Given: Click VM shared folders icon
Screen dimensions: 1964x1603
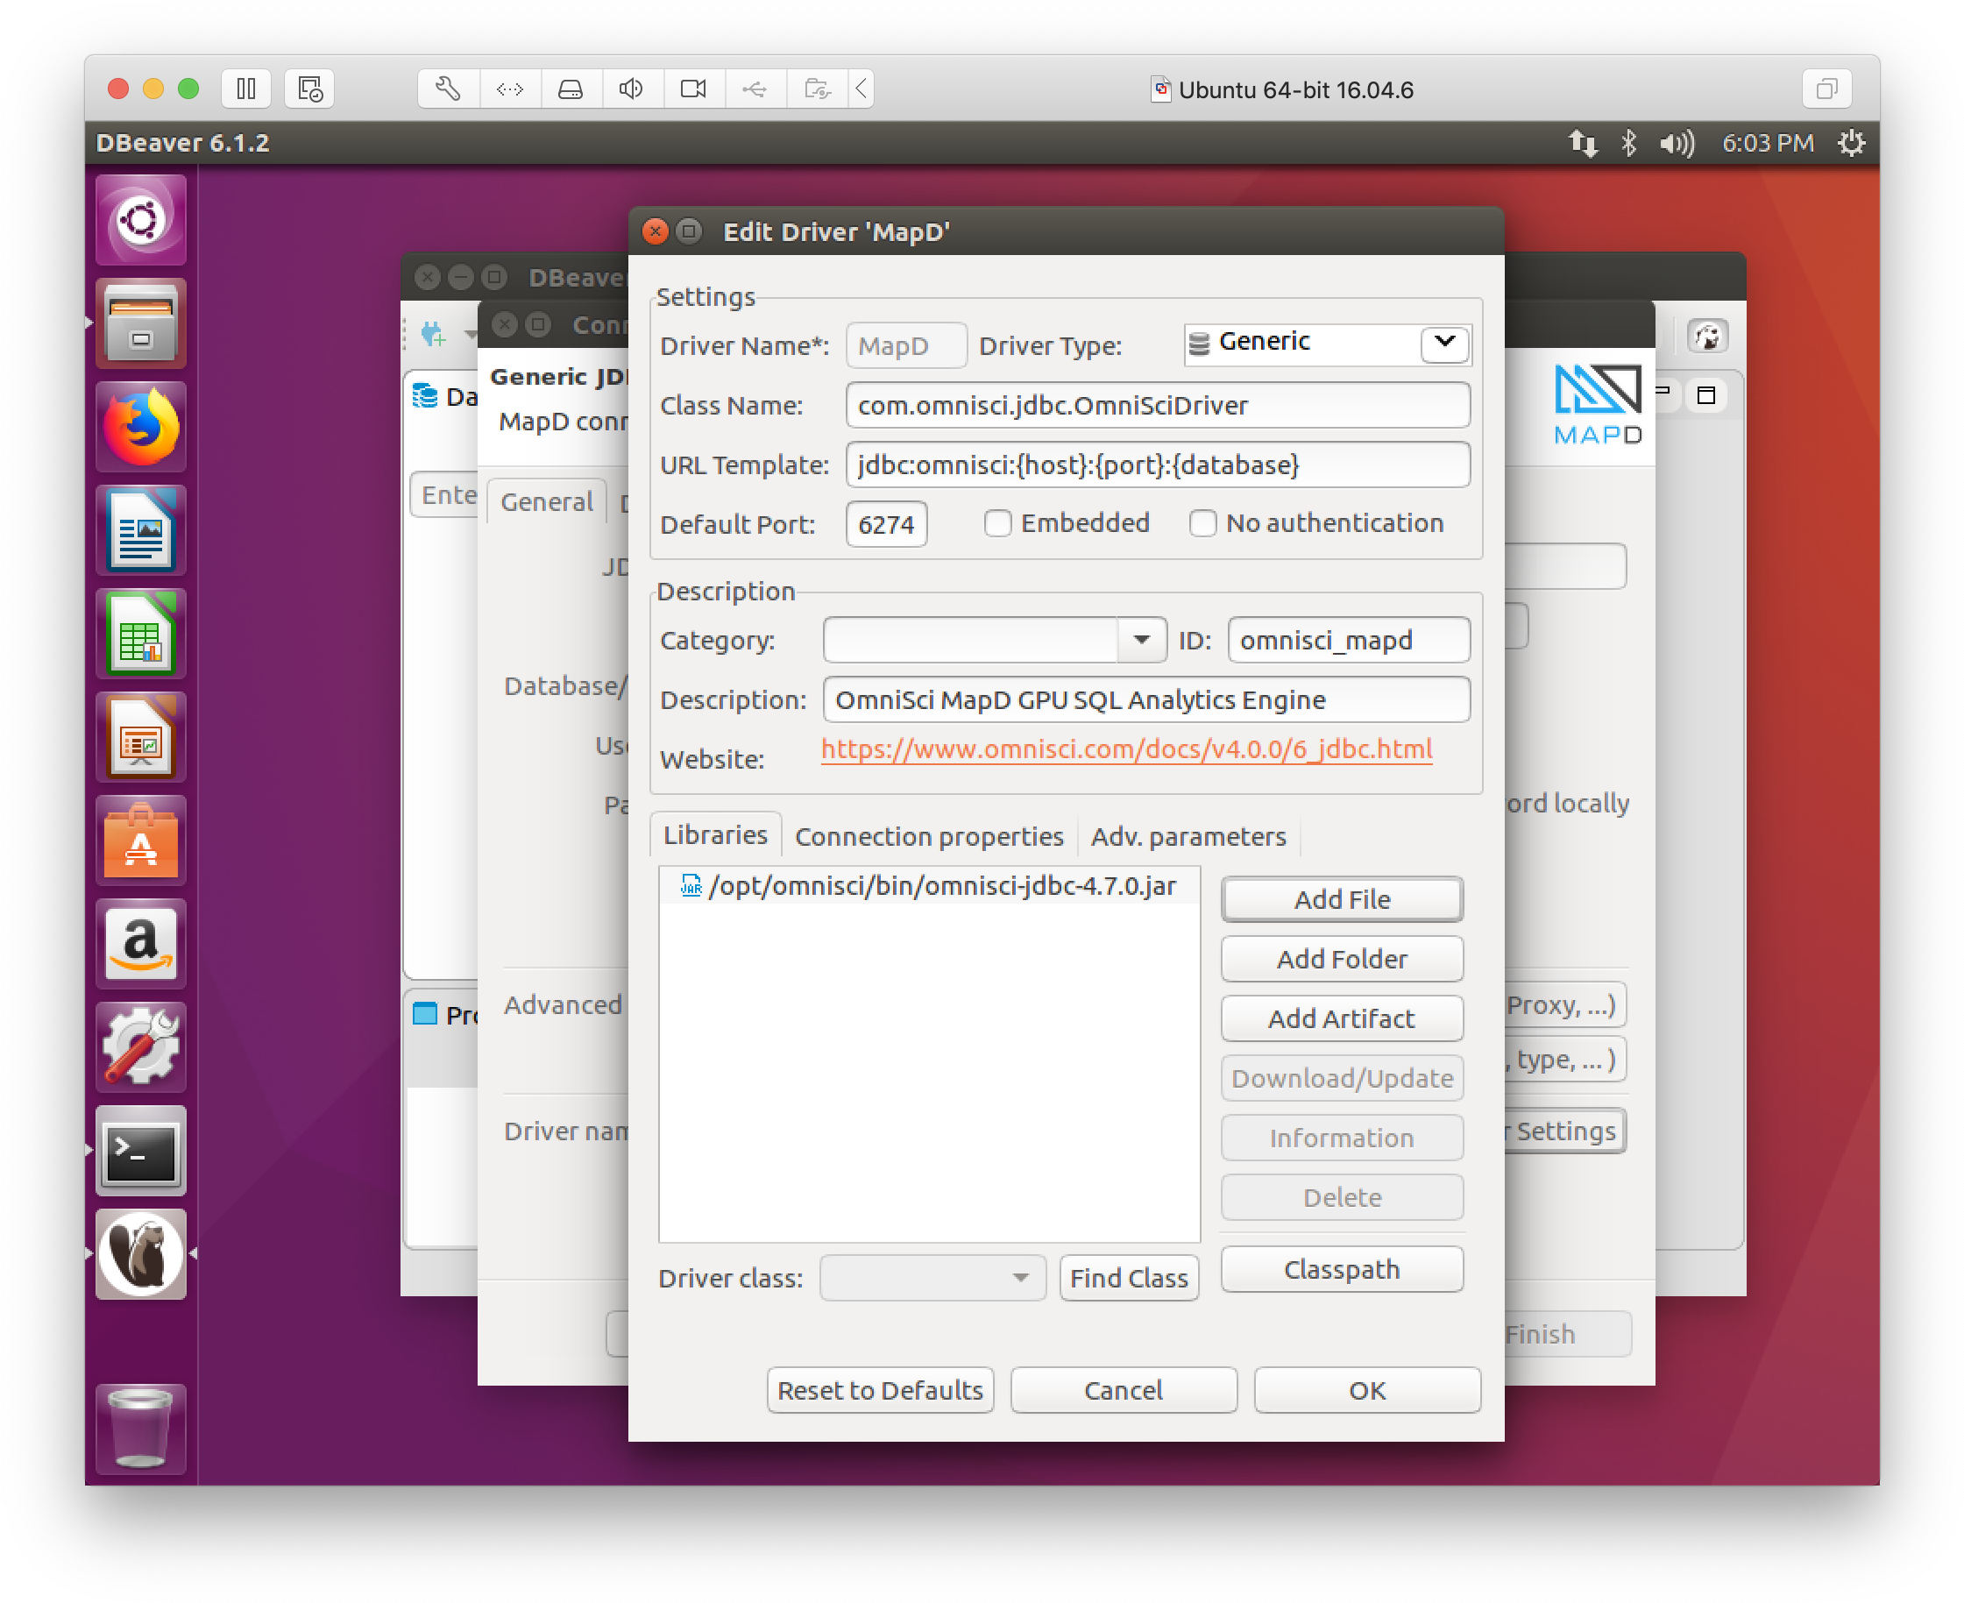Looking at the screenshot, I should click(817, 89).
